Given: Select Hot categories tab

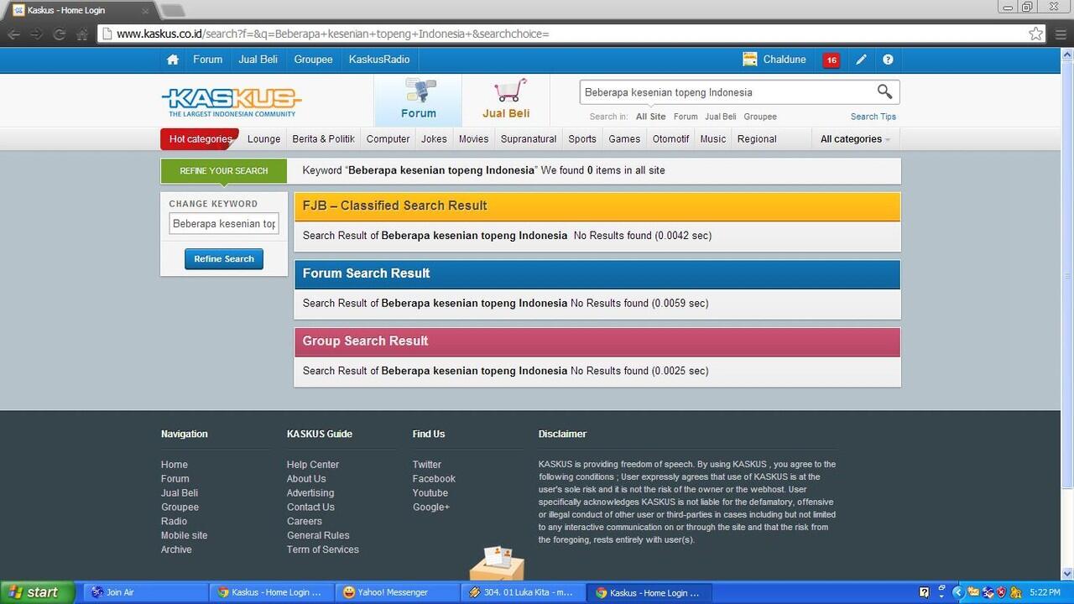Looking at the screenshot, I should point(200,139).
